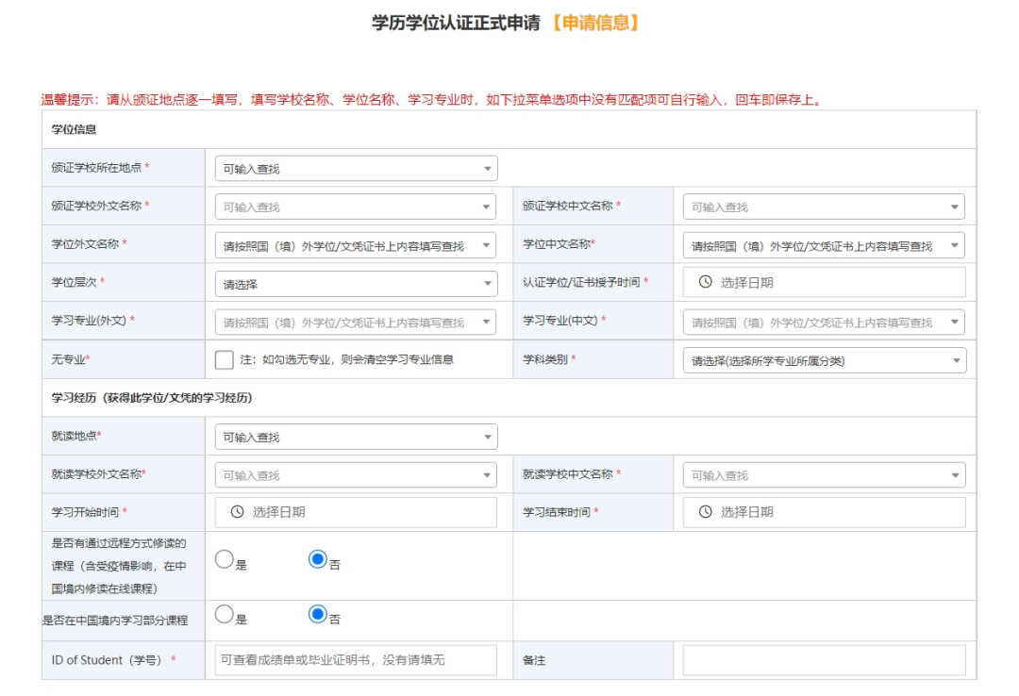The image size is (1019, 696).
Task: Click the 学习结束时间 date field
Action: (x=824, y=512)
